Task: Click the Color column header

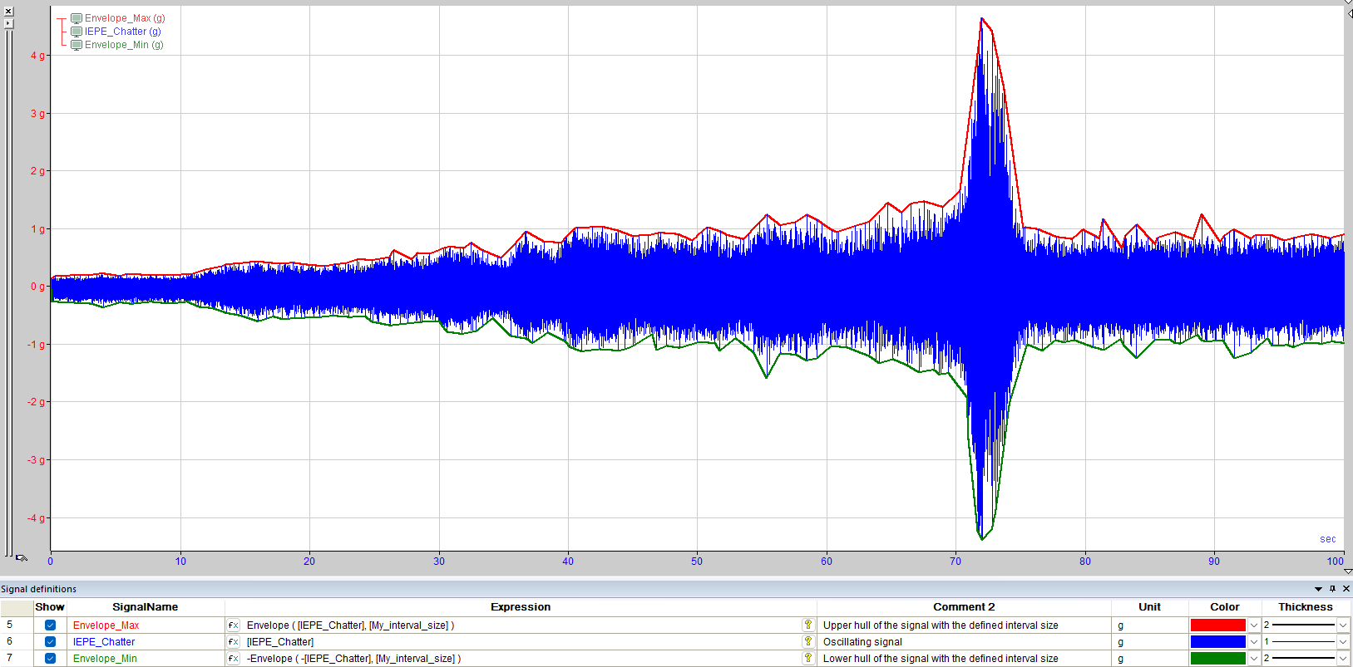Action: pos(1224,607)
